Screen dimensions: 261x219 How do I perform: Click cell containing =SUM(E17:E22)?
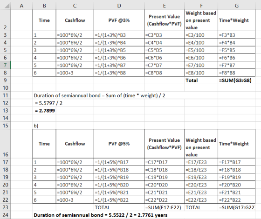click(164, 207)
